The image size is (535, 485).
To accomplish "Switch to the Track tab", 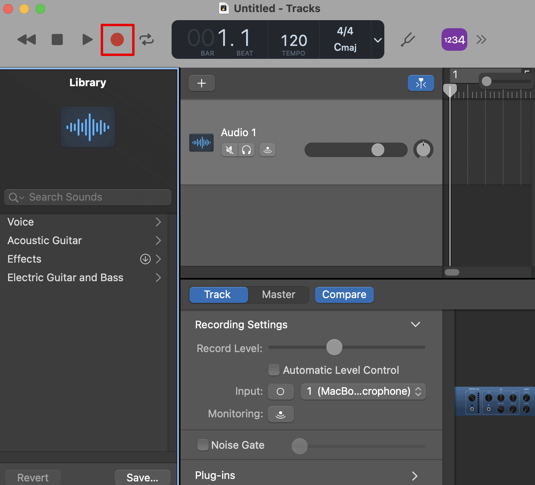I will [218, 294].
